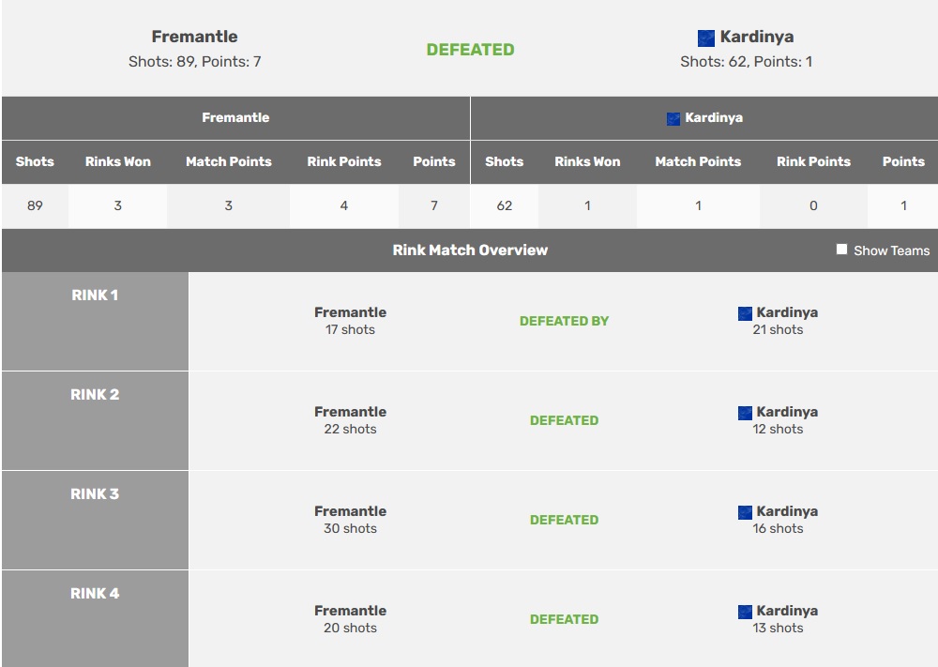
Task: Click Kardinya logo in Rink 1 row
Action: (745, 313)
